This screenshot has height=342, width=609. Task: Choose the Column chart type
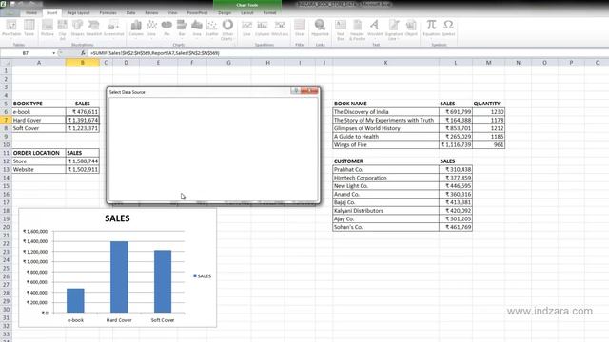136,28
